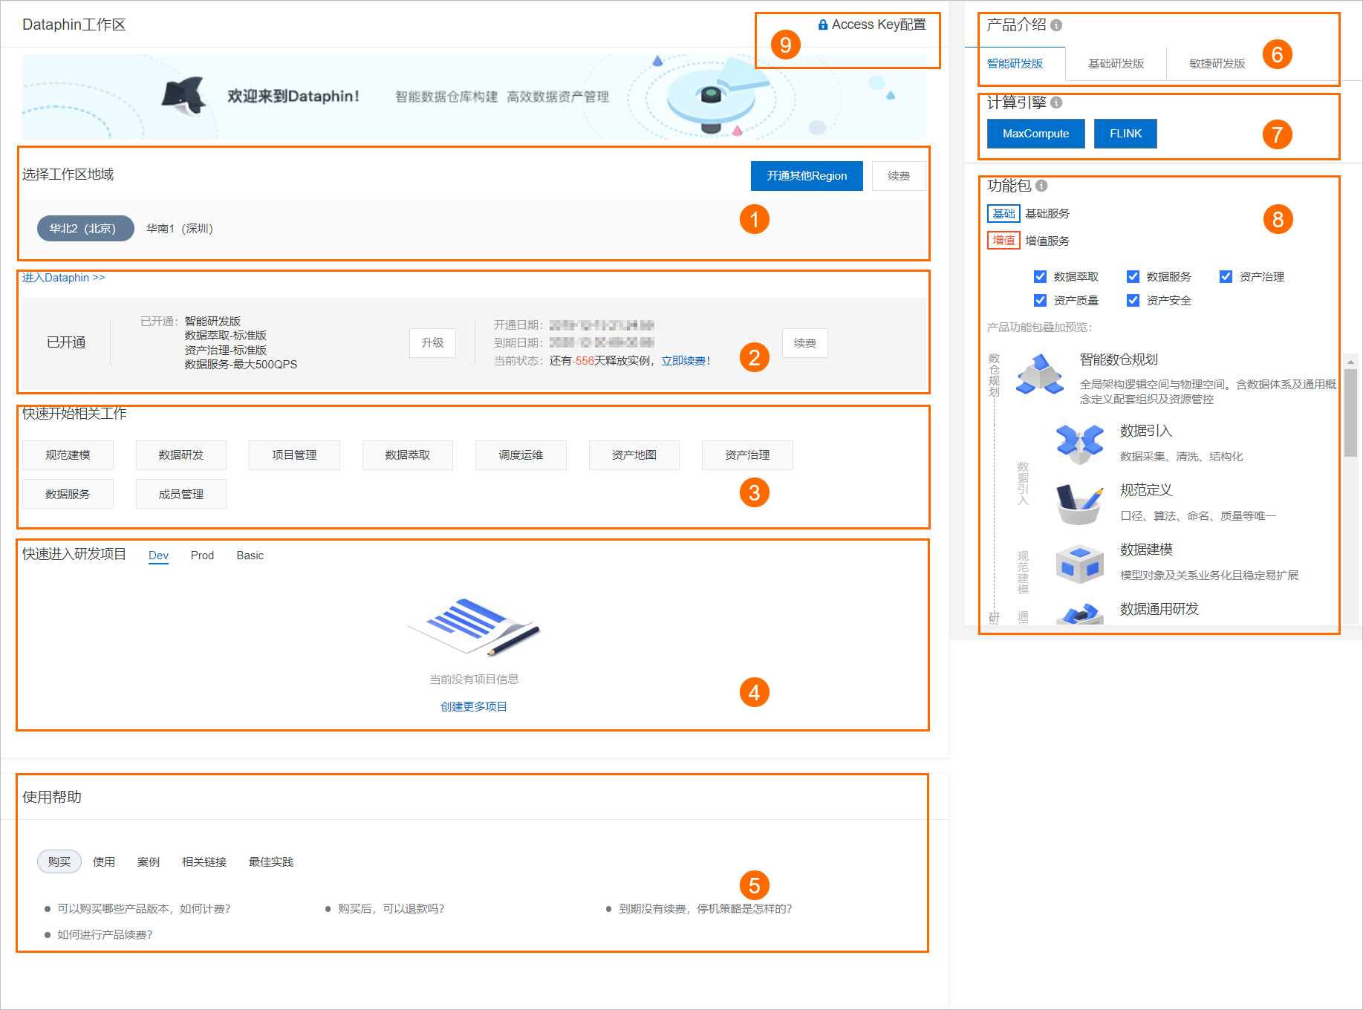Image resolution: width=1363 pixels, height=1010 pixels.
Task: Click the Access Key配置 link
Action: (879, 25)
